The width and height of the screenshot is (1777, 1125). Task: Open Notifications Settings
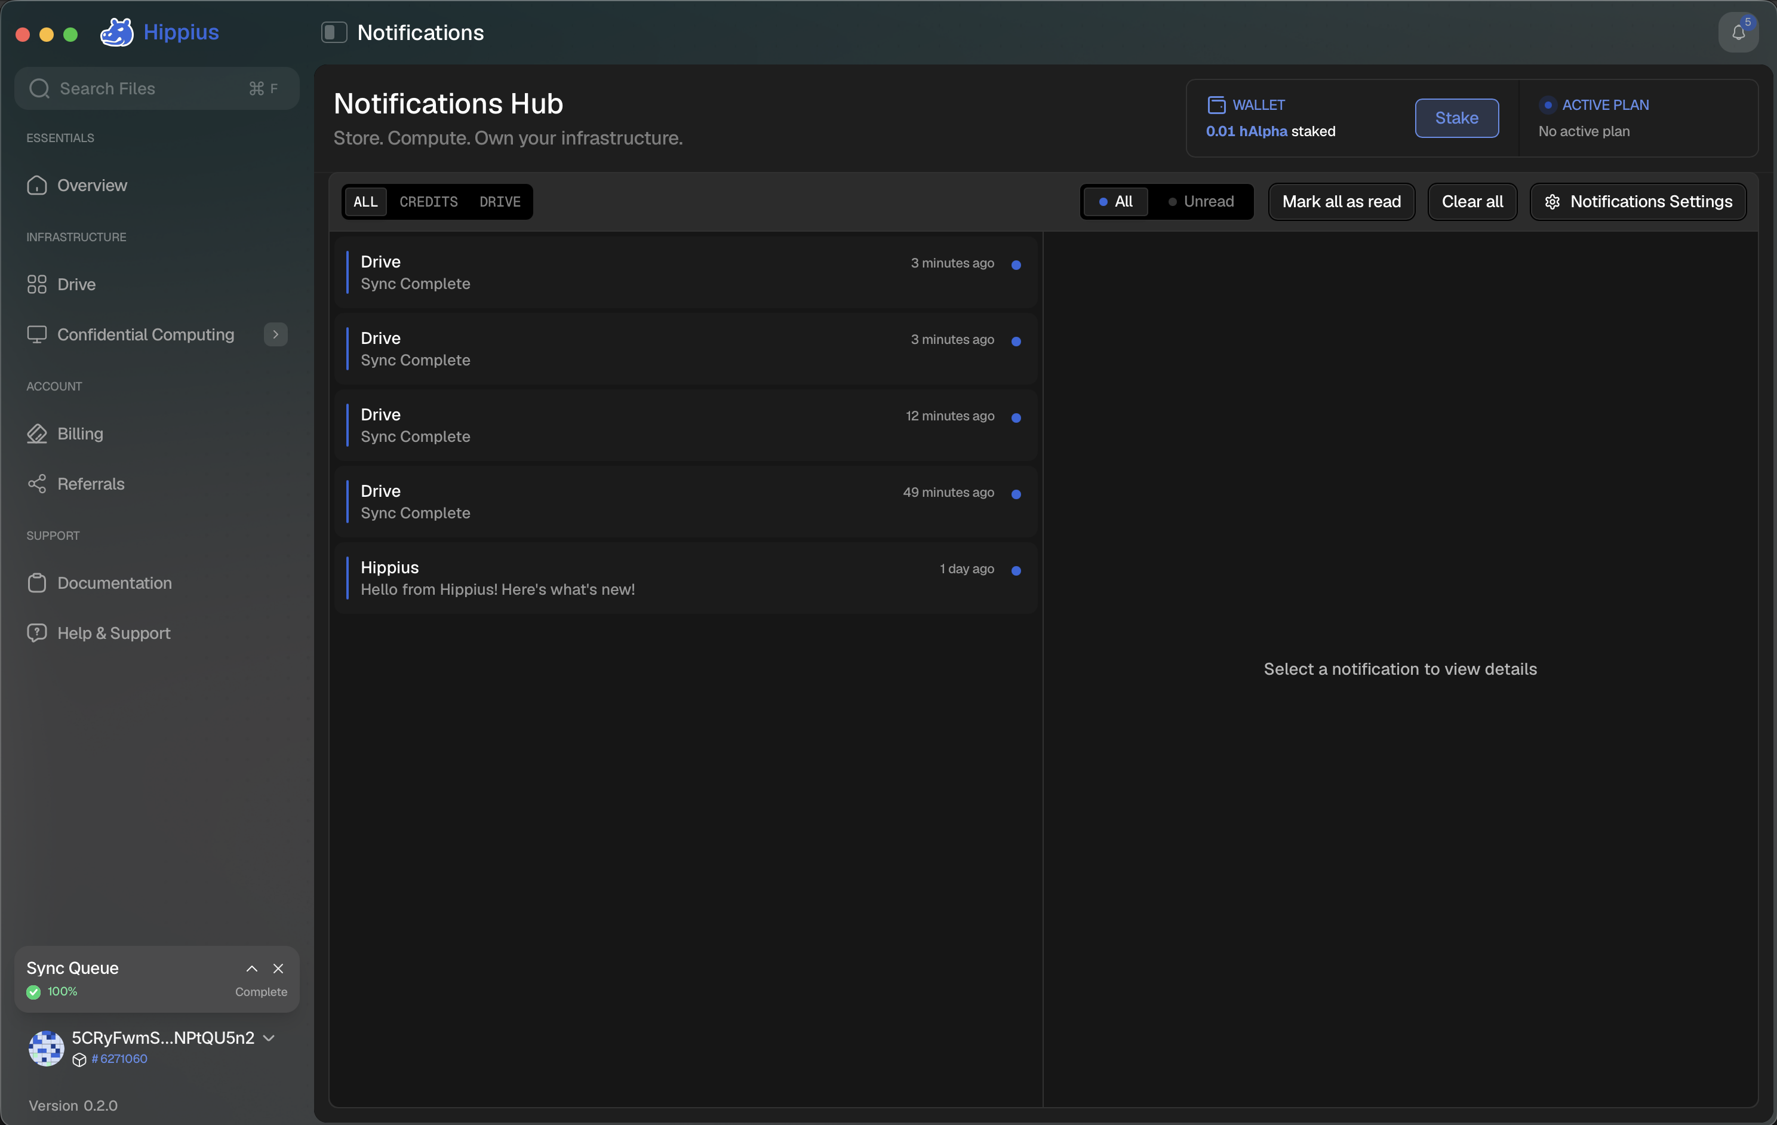1637,201
